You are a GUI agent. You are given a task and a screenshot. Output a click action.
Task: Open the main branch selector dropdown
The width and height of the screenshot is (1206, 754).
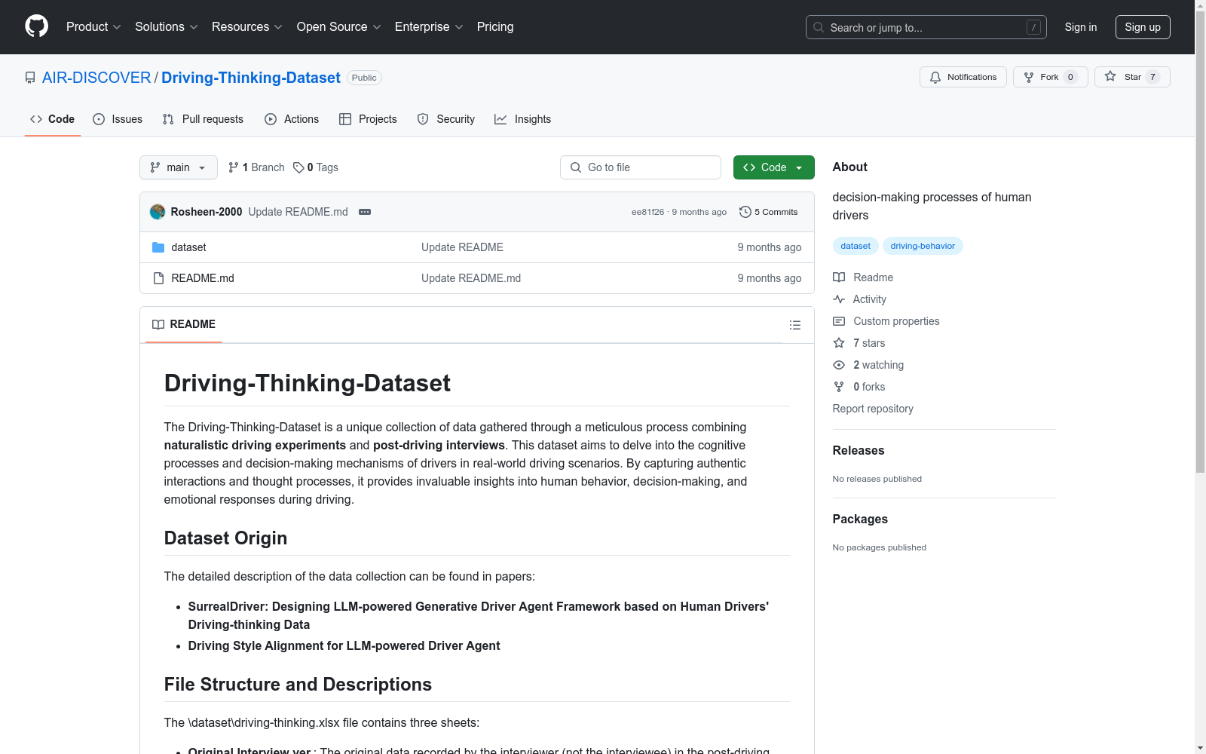(179, 167)
